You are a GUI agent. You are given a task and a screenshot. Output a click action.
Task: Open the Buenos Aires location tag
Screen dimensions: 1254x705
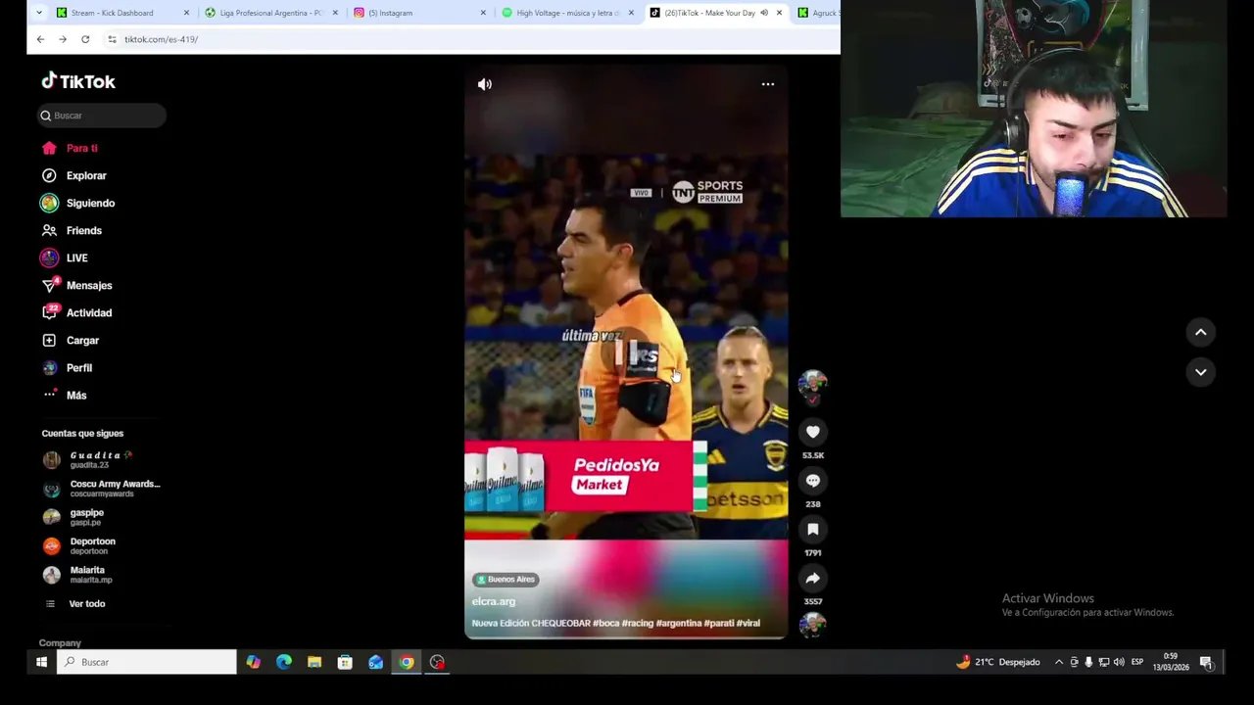point(505,580)
